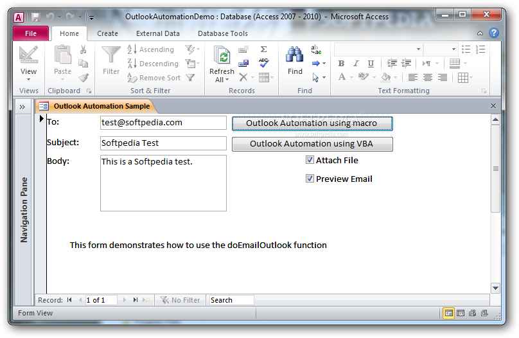Click the Select pointer icon
The height and width of the screenshot is (338, 519).
coord(316,78)
